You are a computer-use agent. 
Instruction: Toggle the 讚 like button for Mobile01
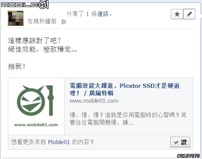click(180, 142)
